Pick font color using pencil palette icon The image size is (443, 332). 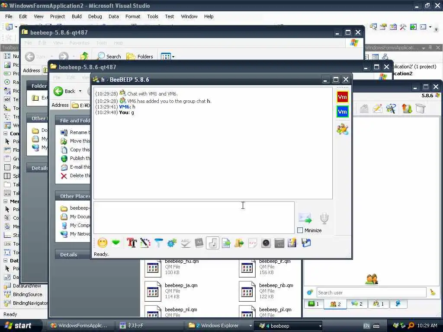tap(145, 243)
